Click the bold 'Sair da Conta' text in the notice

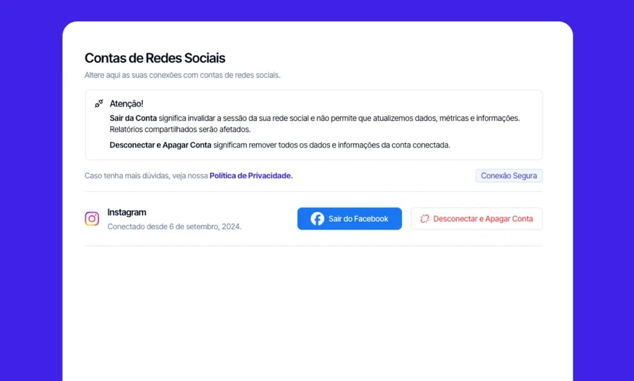click(133, 118)
